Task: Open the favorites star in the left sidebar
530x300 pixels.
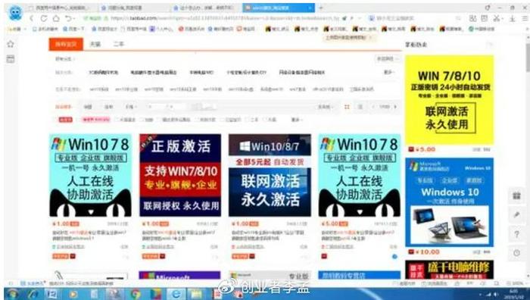Action: tap(11, 44)
